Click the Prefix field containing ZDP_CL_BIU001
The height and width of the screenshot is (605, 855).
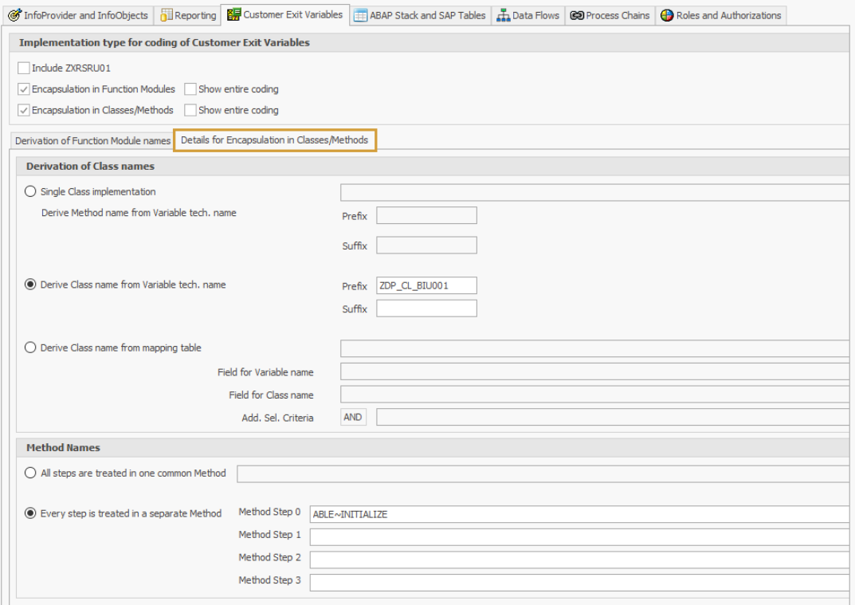(426, 285)
